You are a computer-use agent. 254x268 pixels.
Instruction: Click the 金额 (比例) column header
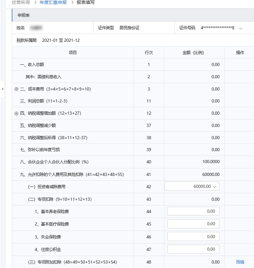point(193,52)
